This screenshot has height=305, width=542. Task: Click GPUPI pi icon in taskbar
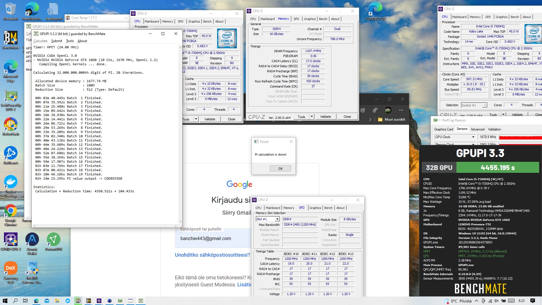pos(141,301)
